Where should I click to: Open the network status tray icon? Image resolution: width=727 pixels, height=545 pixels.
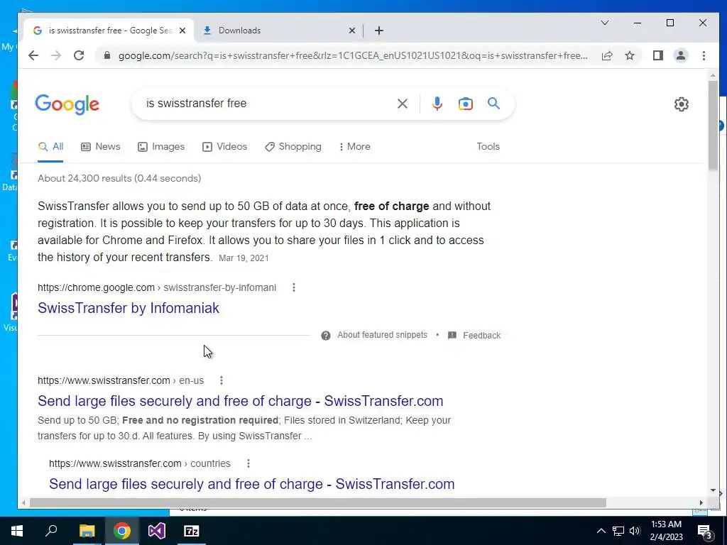point(618,531)
